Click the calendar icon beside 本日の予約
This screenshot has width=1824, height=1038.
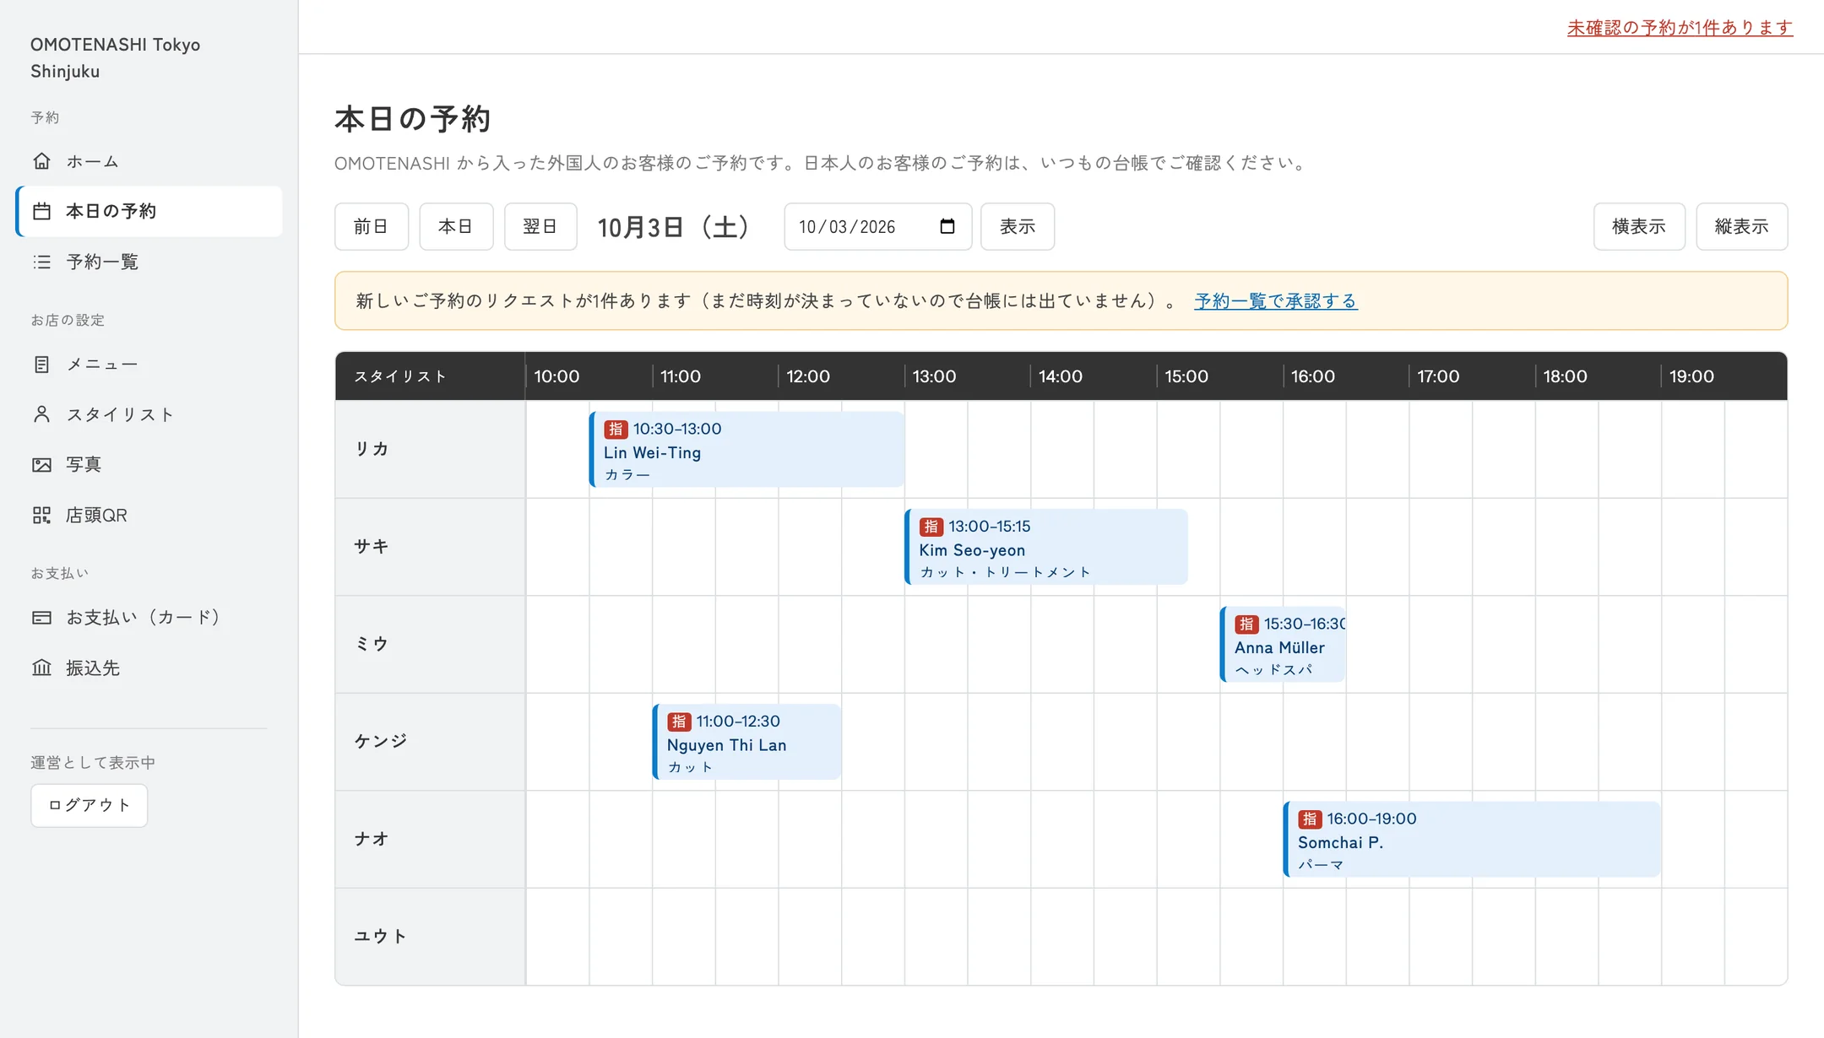[x=41, y=211]
